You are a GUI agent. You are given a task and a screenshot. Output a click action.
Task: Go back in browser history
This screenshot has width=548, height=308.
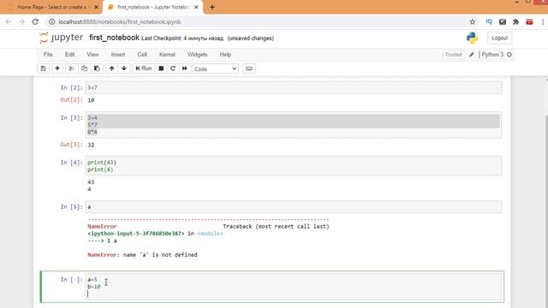(x=9, y=21)
